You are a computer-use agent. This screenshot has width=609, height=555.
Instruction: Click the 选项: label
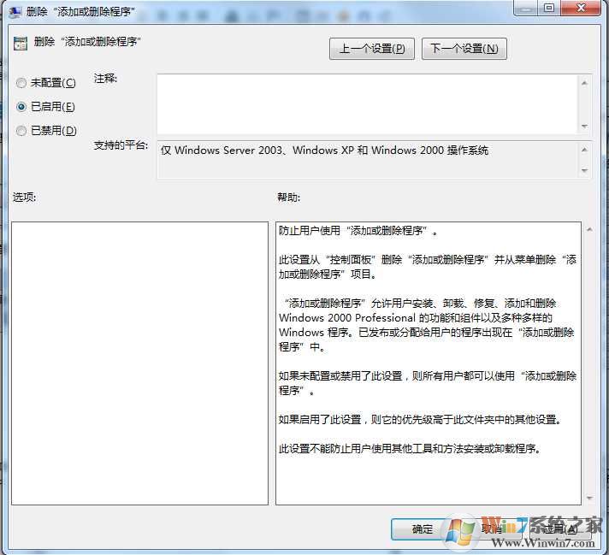25,198
